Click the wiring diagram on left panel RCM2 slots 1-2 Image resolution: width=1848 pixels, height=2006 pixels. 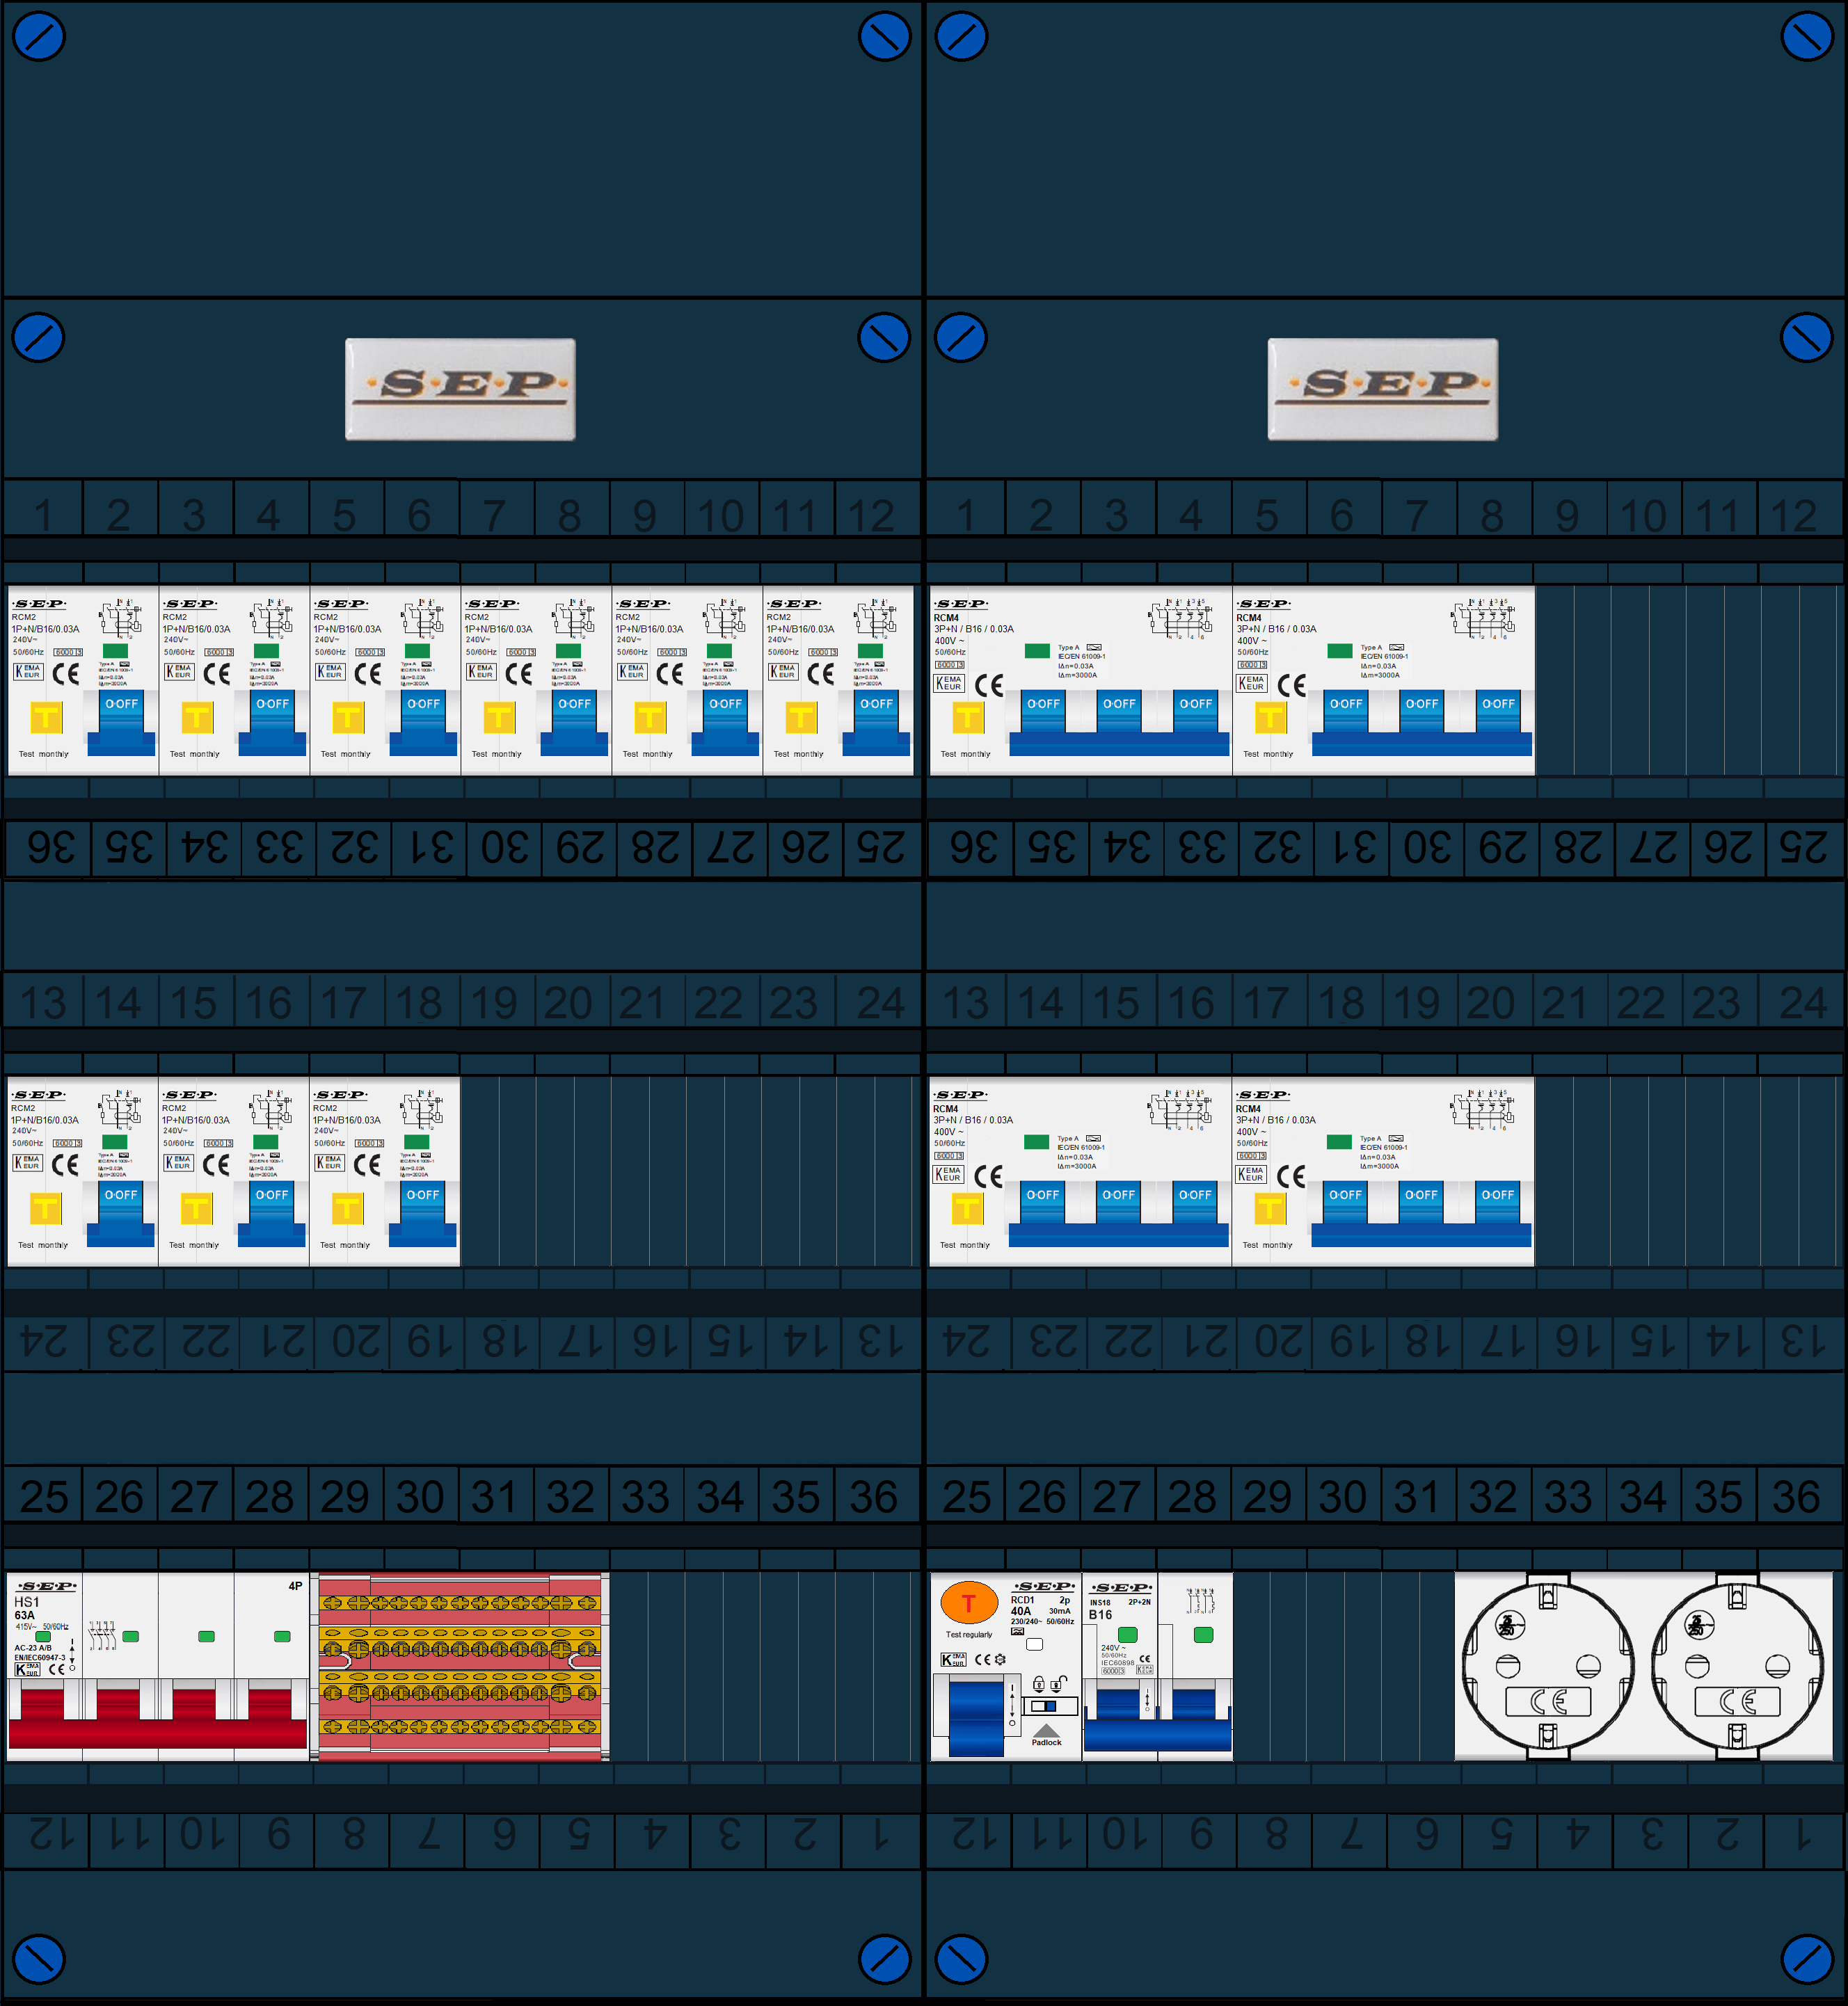(121, 620)
